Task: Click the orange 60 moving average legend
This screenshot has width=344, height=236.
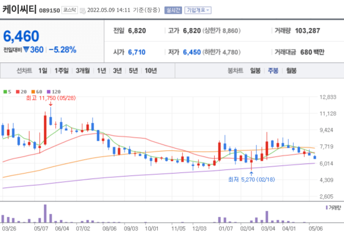Action: click(x=37, y=92)
